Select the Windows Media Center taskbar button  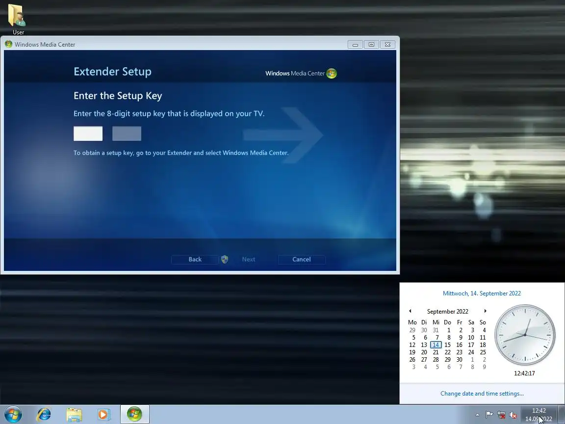134,415
